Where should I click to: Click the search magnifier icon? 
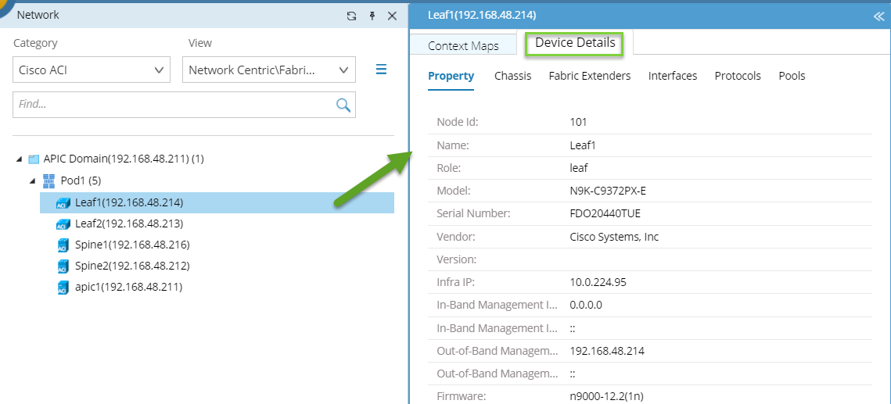[x=343, y=105]
